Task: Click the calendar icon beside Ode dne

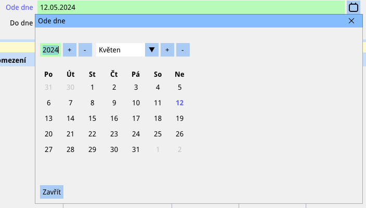Action: [354, 7]
